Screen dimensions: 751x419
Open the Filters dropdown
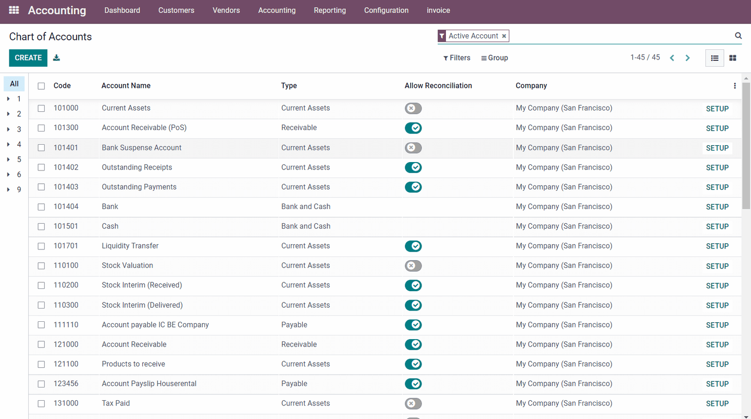point(457,58)
